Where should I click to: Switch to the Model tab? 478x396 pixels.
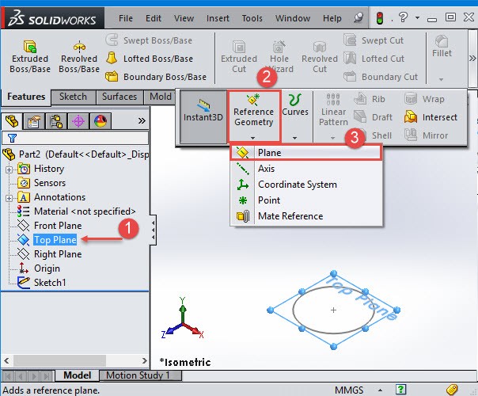tap(77, 375)
